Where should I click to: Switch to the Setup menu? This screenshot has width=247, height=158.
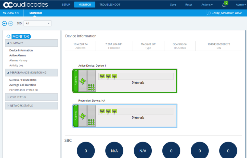66,5
